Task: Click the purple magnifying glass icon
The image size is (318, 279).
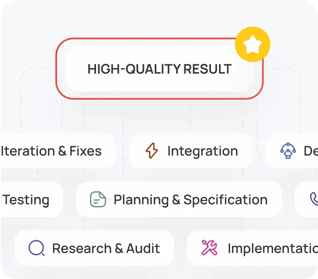Action: click(37, 248)
